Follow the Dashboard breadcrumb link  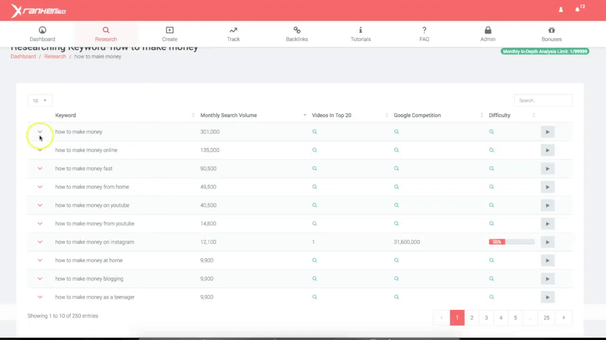point(23,56)
